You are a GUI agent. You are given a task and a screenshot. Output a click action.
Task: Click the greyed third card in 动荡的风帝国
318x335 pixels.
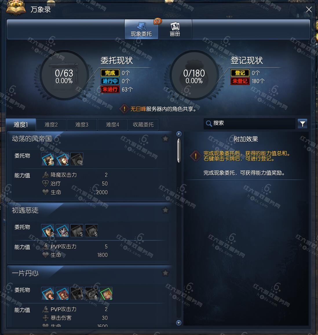77,159
